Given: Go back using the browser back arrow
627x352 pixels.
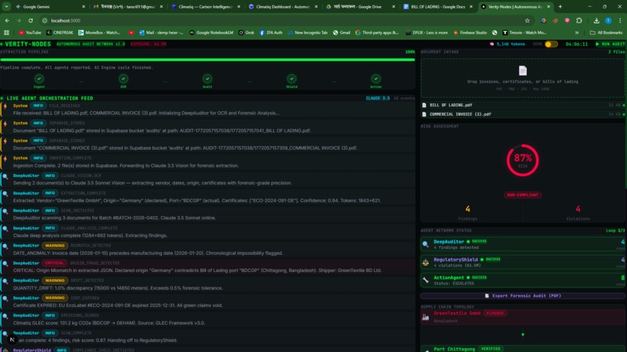Looking at the screenshot, I should point(7,20).
